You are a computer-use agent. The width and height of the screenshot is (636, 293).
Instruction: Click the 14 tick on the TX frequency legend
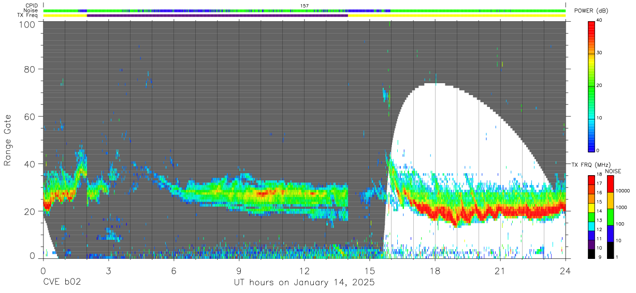pyautogui.click(x=599, y=211)
